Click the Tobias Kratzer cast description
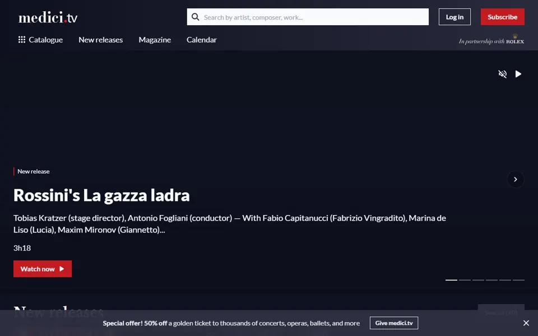The height and width of the screenshot is (336, 538). tap(230, 224)
